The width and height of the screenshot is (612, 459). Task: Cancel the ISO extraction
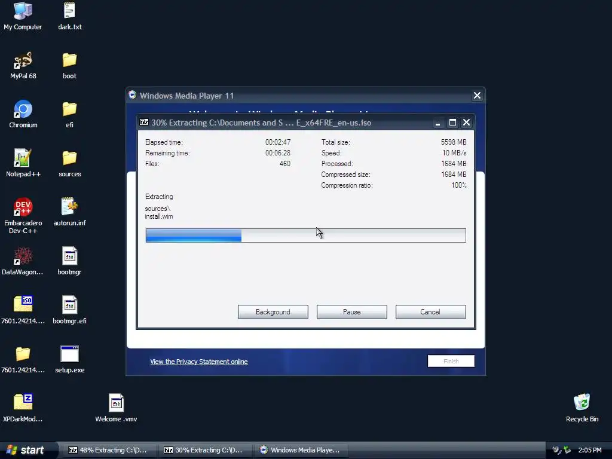[430, 312]
